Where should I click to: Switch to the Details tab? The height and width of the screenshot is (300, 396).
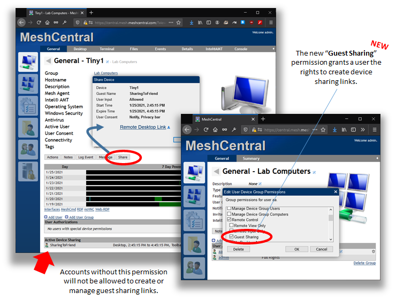tap(187, 49)
